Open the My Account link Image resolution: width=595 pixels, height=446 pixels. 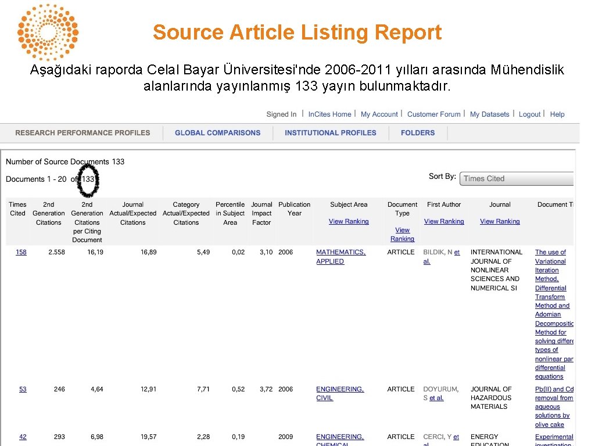tap(379, 114)
